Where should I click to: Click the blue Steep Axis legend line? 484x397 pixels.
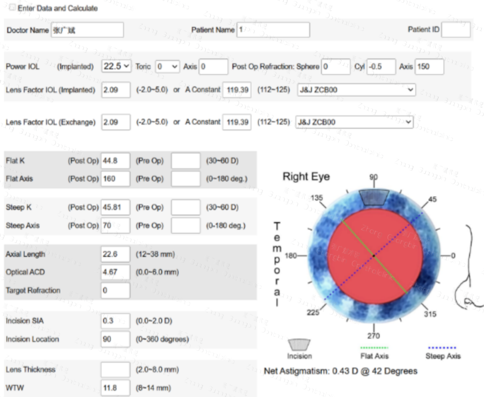[442, 348]
